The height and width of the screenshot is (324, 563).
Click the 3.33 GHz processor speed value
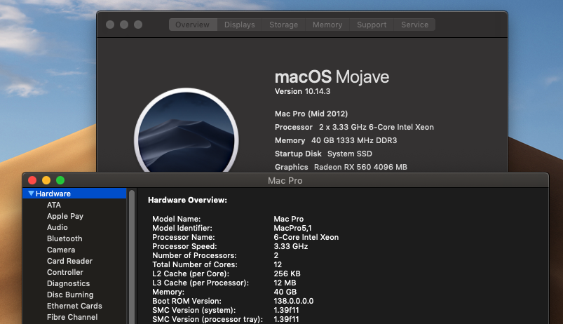[290, 246]
